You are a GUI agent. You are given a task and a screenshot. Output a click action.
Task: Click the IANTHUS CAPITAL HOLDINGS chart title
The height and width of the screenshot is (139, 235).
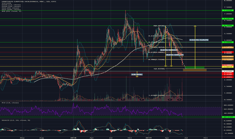point(29,2)
